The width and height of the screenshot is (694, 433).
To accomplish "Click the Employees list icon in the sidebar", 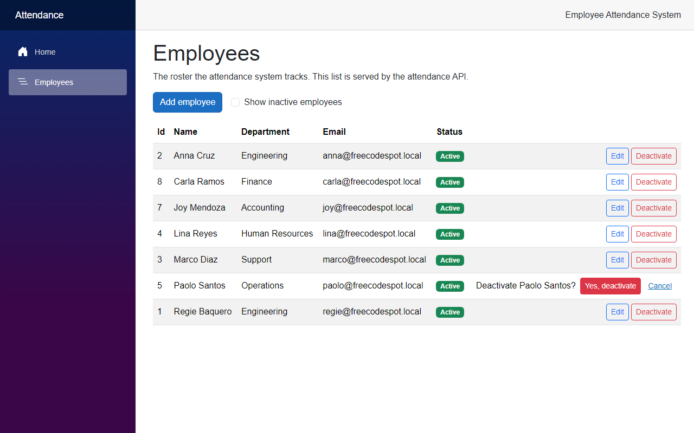I will [x=23, y=82].
